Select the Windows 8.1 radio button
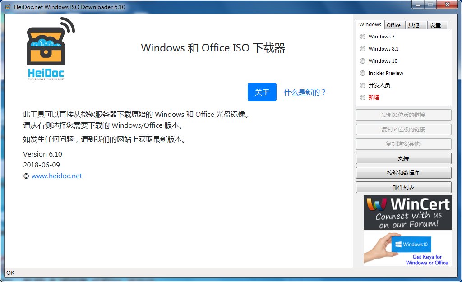 point(363,49)
